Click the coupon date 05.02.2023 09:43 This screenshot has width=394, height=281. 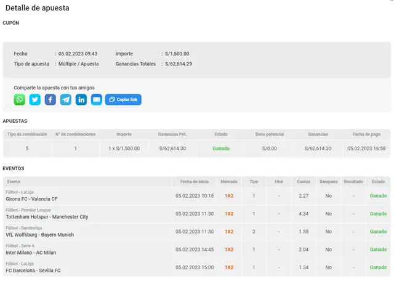point(78,54)
